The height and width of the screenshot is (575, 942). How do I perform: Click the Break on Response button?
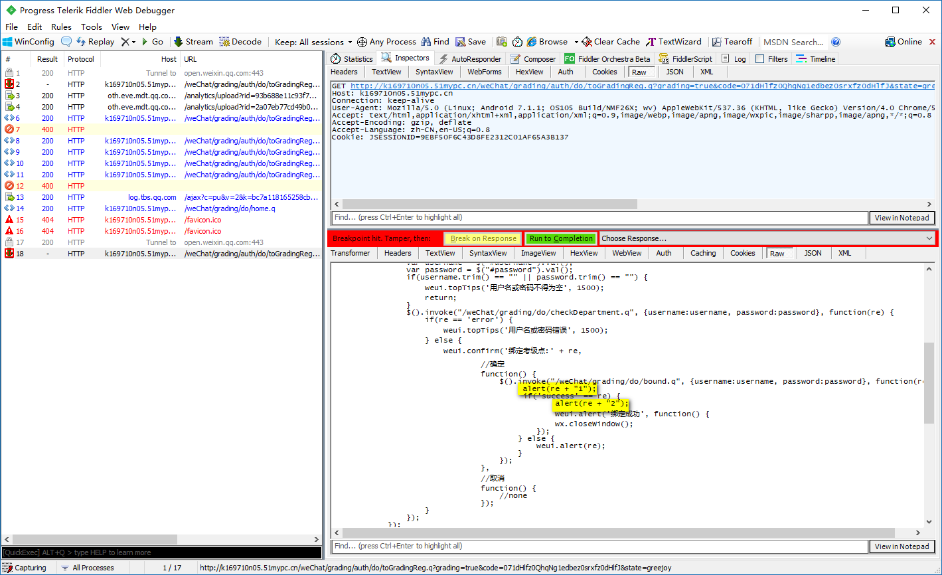[483, 238]
